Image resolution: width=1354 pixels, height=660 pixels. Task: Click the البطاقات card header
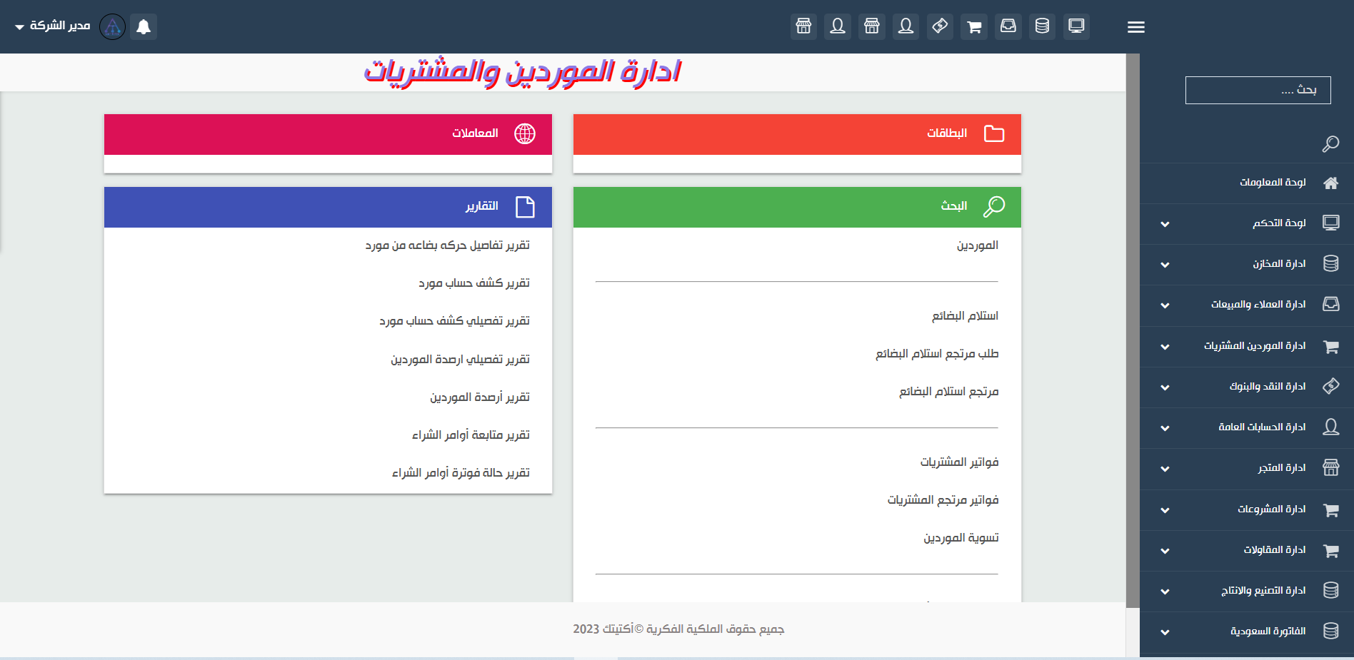coord(797,134)
